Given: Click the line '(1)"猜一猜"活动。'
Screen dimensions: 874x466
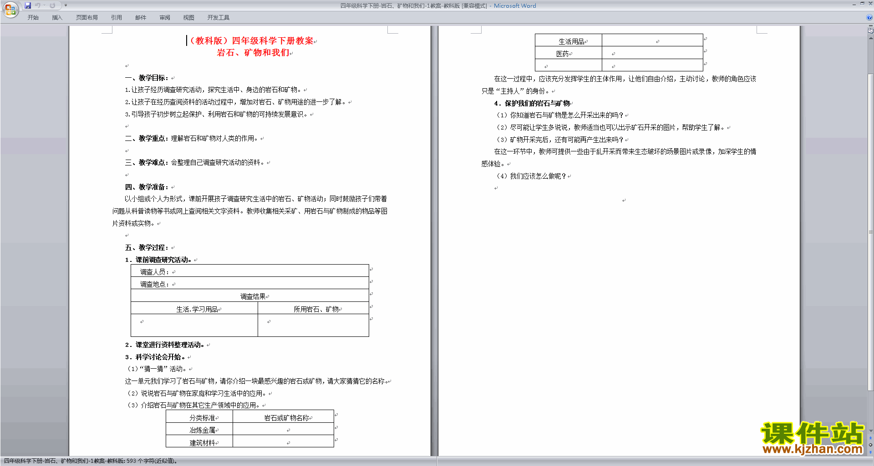Looking at the screenshot, I should pyautogui.click(x=157, y=369).
